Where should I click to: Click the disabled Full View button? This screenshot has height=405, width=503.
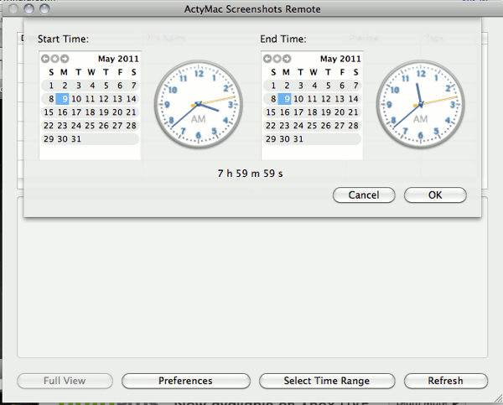(x=65, y=381)
